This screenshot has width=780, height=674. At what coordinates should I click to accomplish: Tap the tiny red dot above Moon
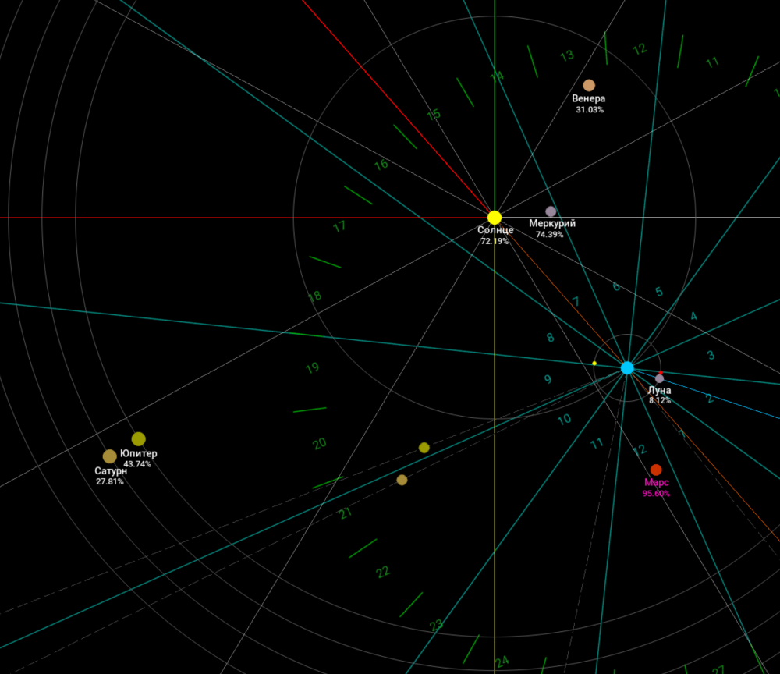click(661, 373)
